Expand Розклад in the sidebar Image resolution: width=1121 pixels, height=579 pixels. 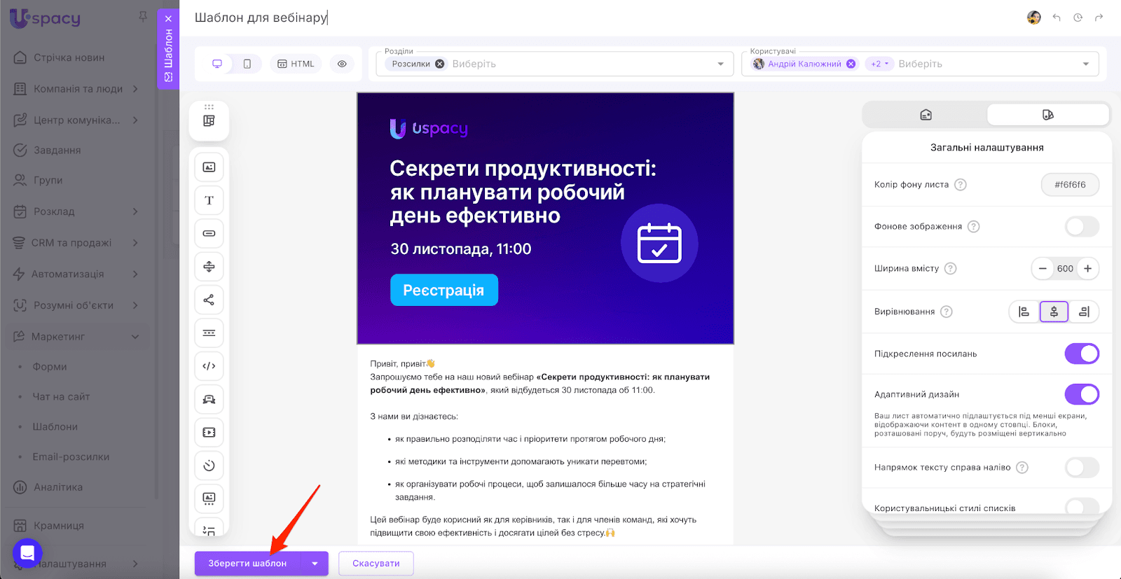click(135, 211)
